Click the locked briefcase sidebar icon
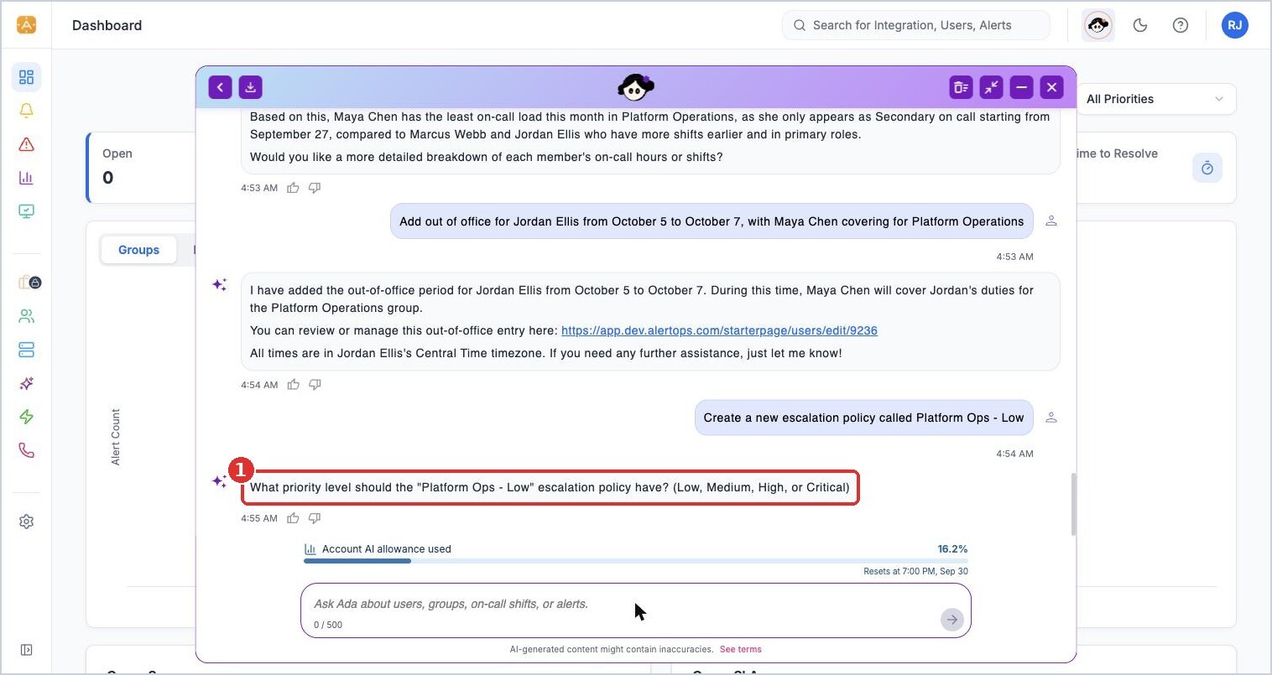This screenshot has height=675, width=1272. point(29,283)
